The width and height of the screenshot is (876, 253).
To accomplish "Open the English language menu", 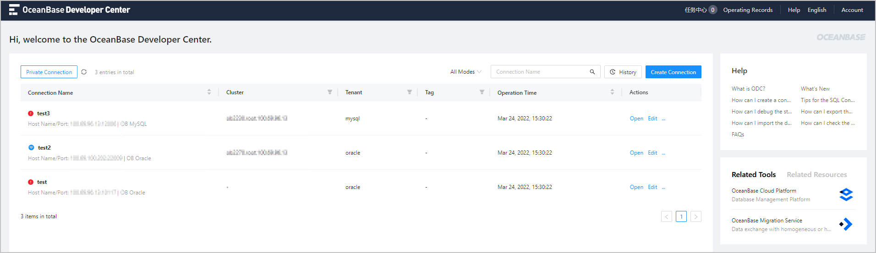I will coord(817,10).
